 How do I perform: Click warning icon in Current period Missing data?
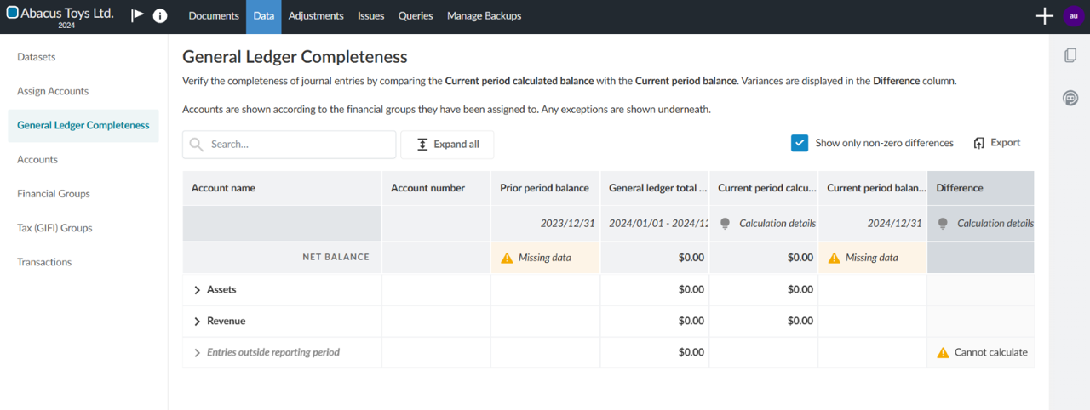(834, 258)
